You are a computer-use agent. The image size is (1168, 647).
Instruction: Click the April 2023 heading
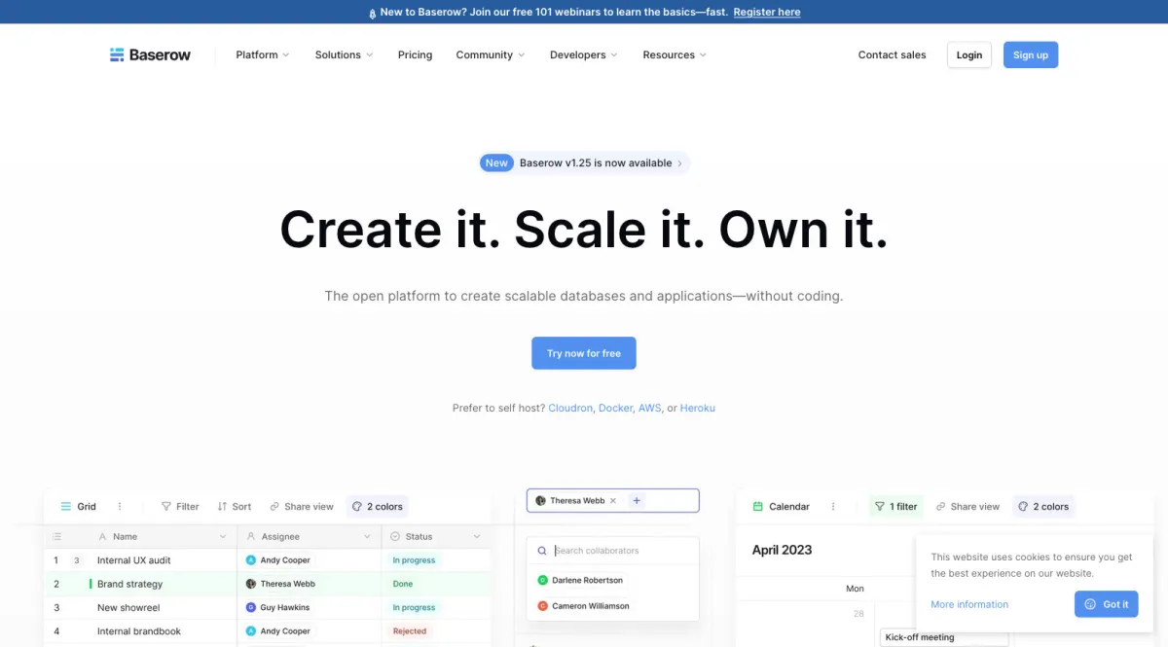[782, 550]
